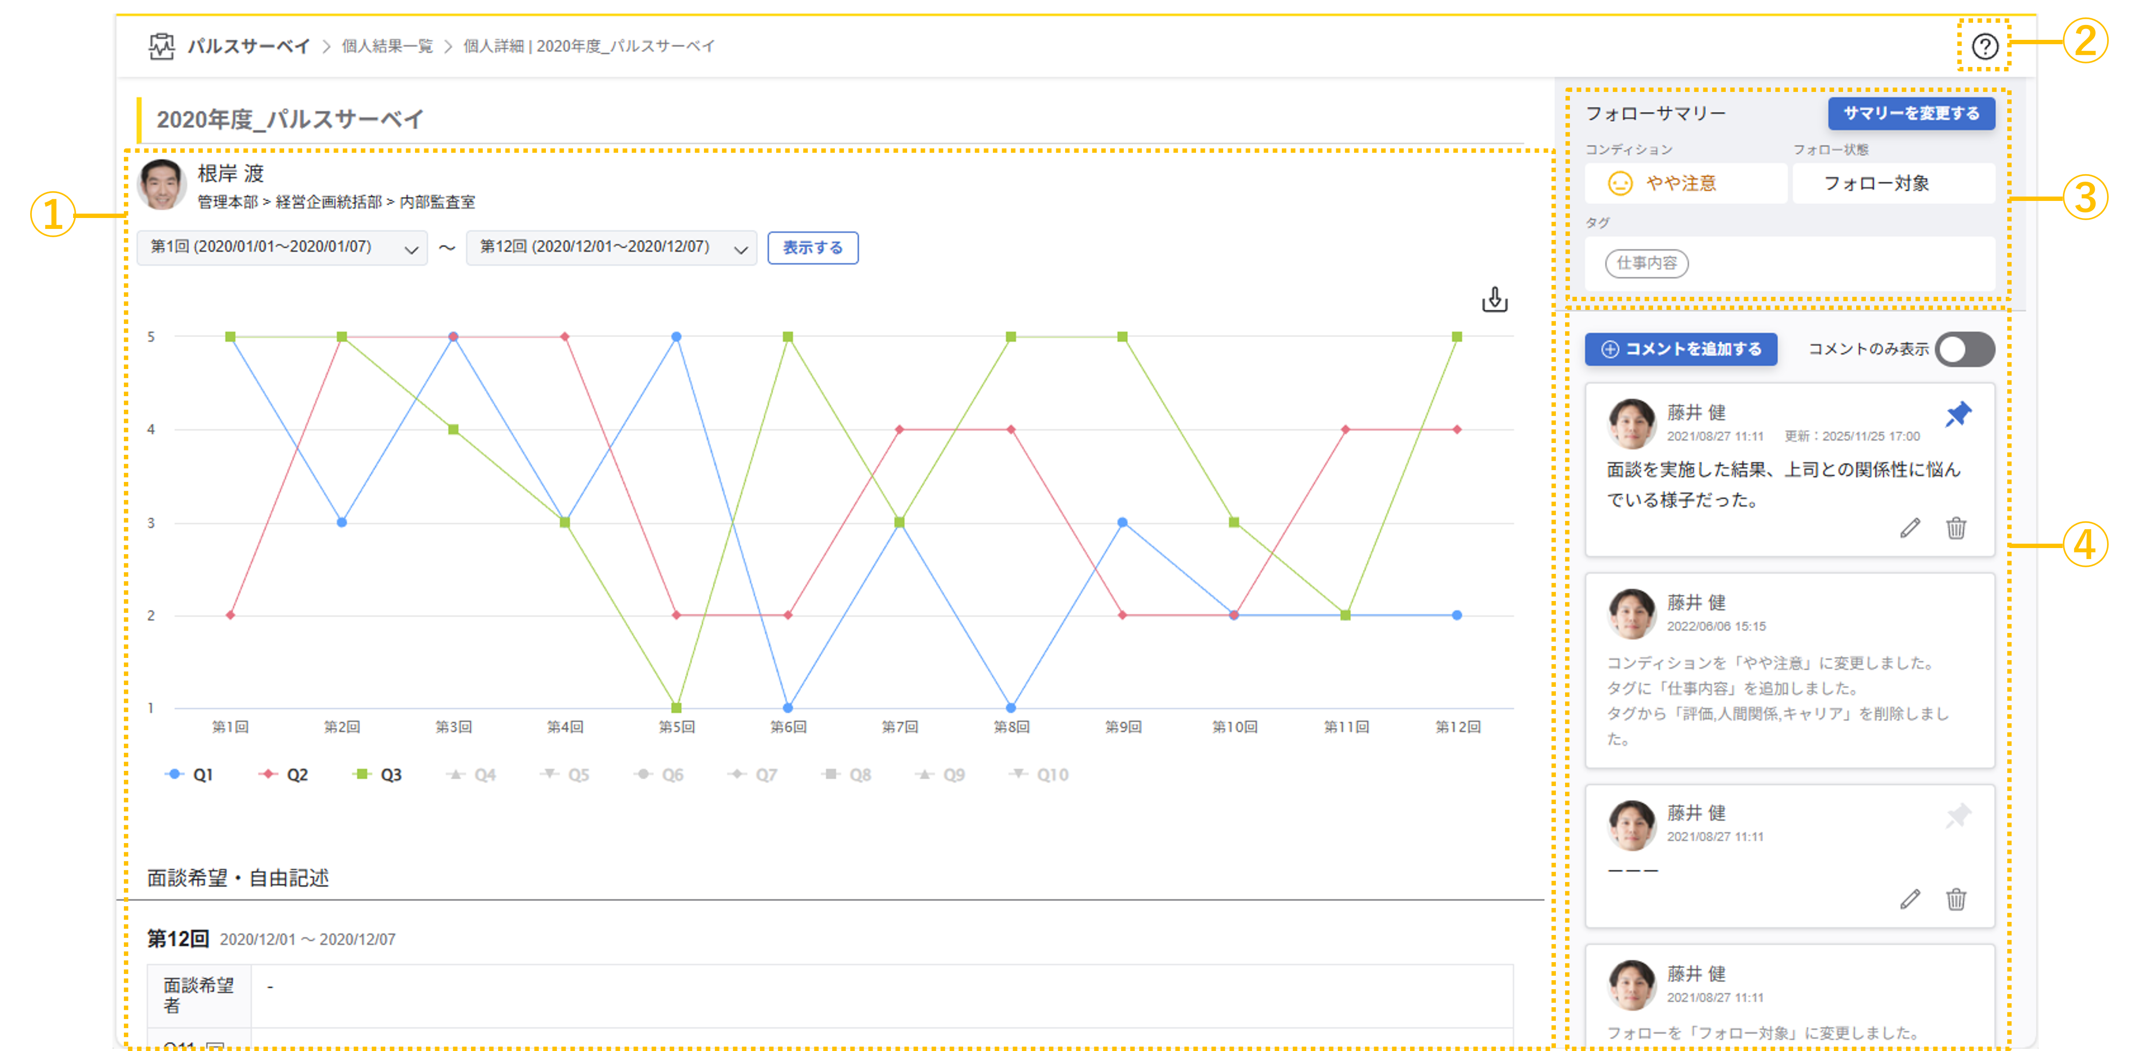Download the chart with export icon
Screen dimensions: 2139x1051
click(x=1494, y=299)
